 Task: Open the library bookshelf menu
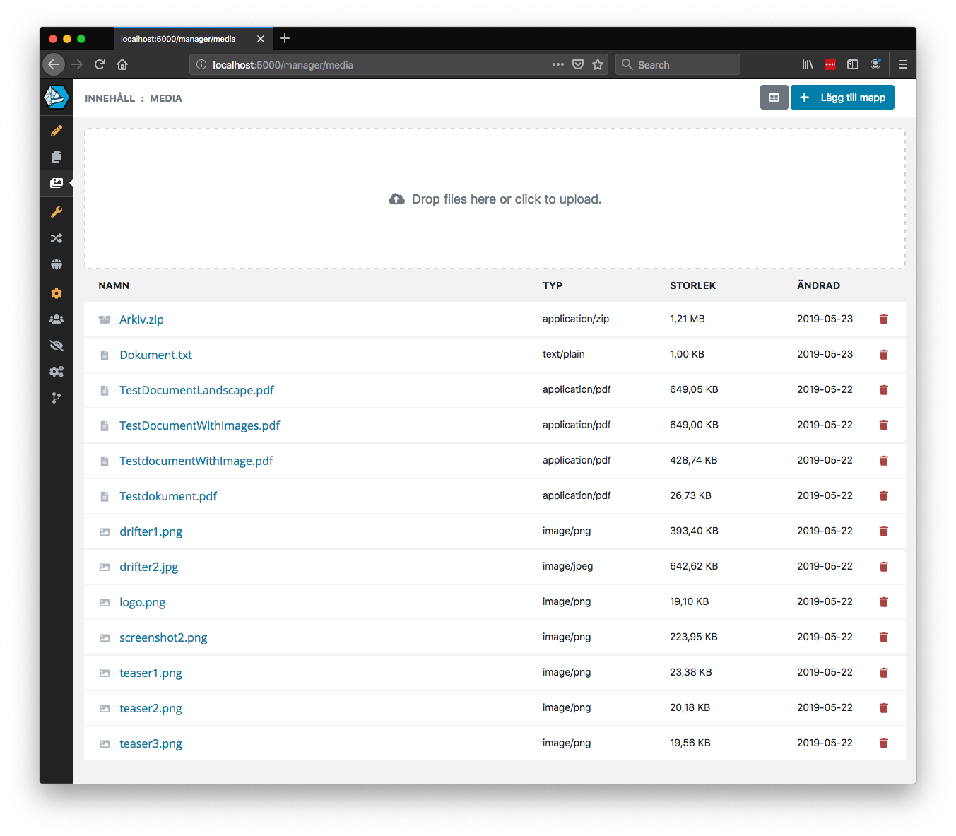point(808,64)
